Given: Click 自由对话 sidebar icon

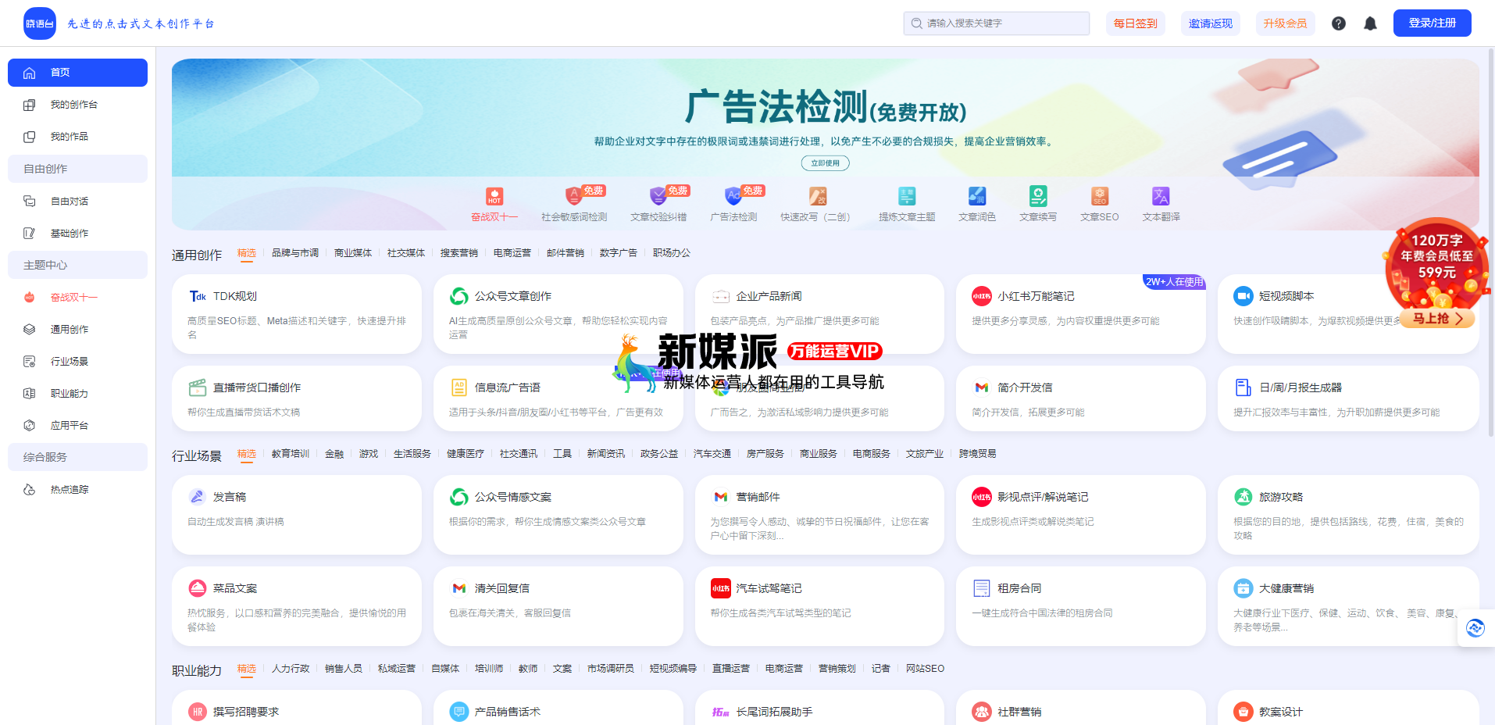Looking at the screenshot, I should point(30,201).
